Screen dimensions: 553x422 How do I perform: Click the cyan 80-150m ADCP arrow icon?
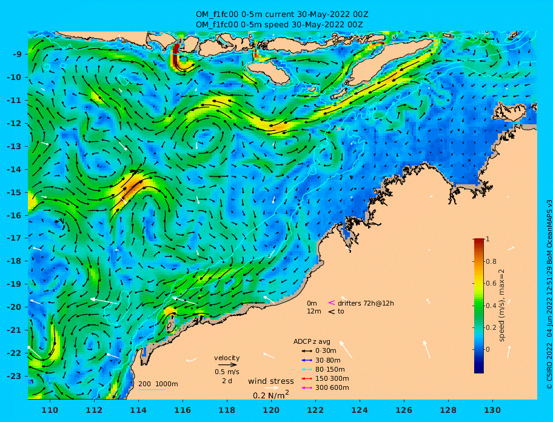click(x=307, y=369)
